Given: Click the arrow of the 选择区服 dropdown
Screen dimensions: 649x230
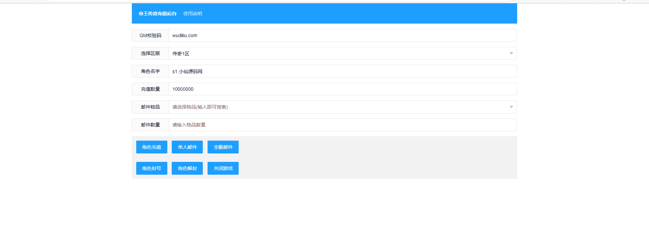Looking at the screenshot, I should [x=511, y=53].
